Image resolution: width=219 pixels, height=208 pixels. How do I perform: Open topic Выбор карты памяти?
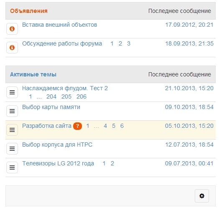51,107
